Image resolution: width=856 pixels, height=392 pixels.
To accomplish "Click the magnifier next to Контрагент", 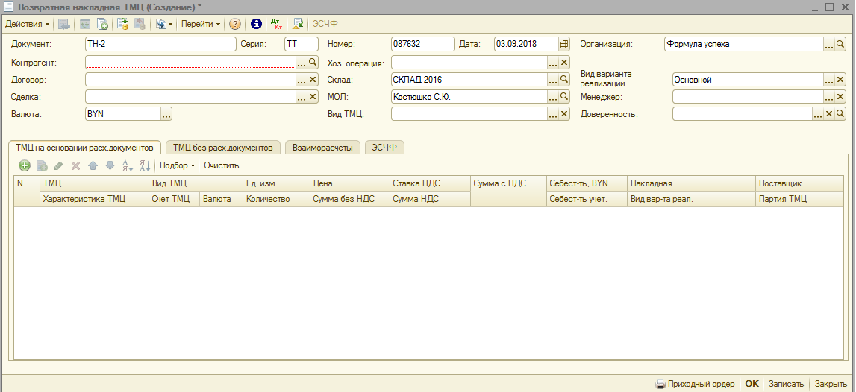I will pos(313,63).
